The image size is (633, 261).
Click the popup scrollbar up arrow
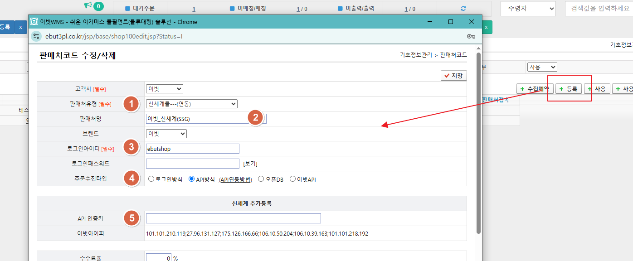click(478, 48)
